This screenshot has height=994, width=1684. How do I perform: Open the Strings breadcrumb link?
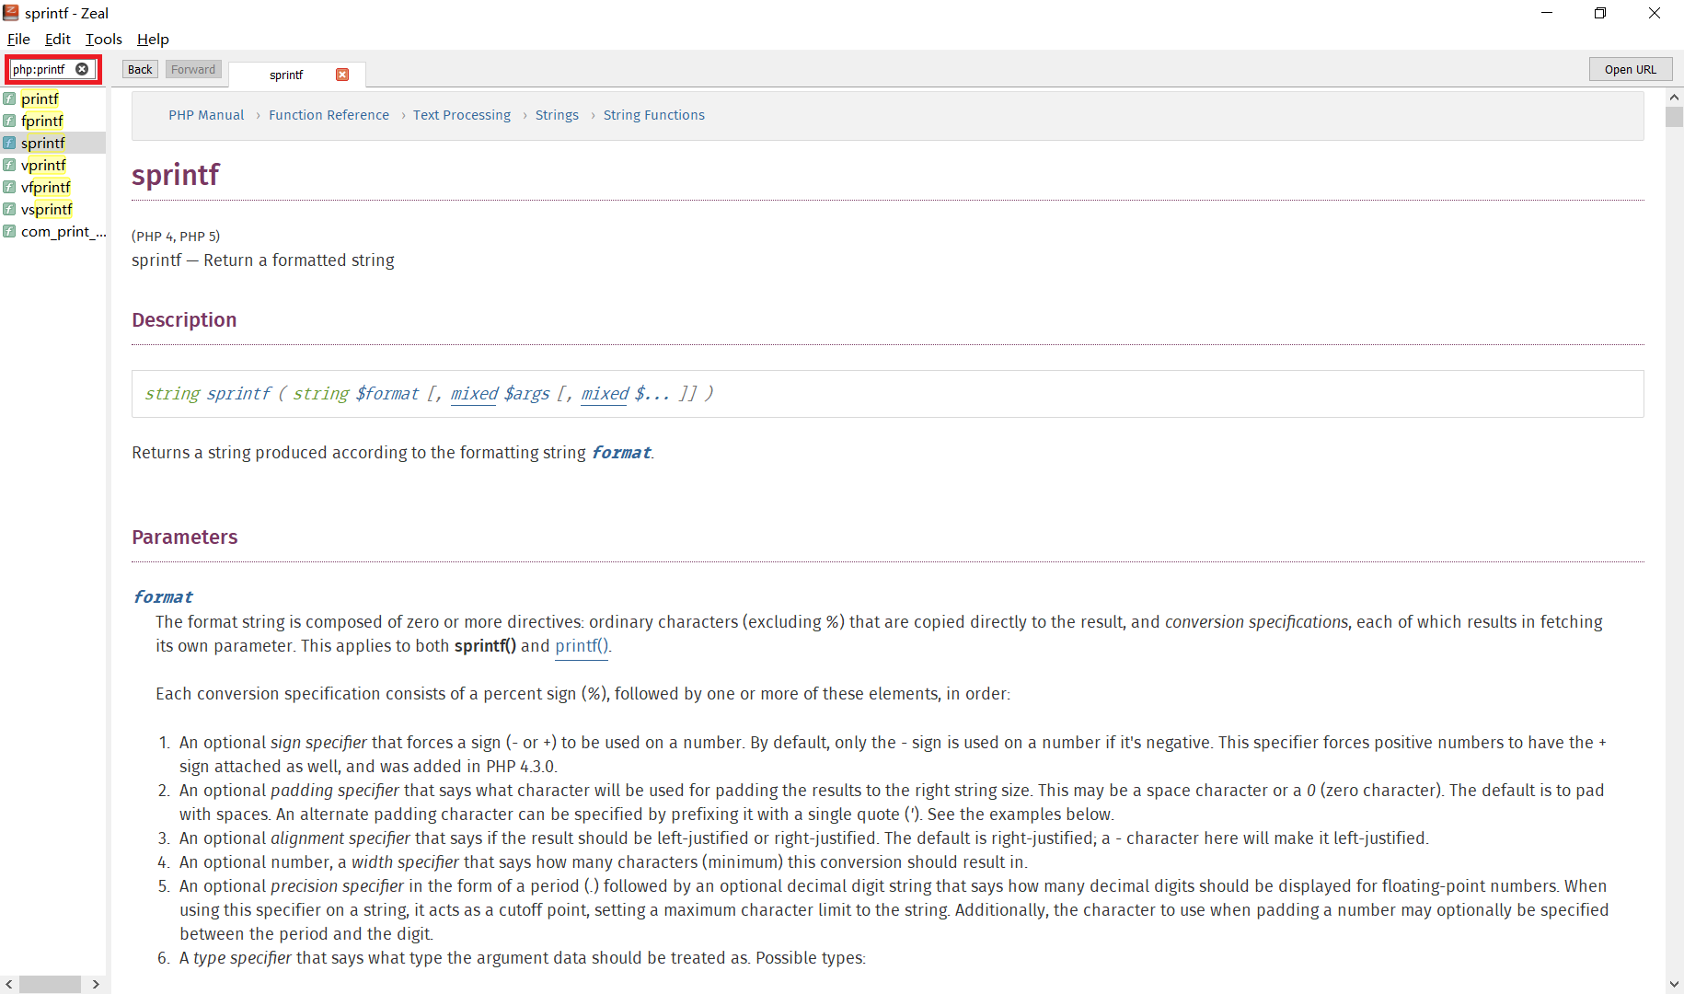[557, 115]
